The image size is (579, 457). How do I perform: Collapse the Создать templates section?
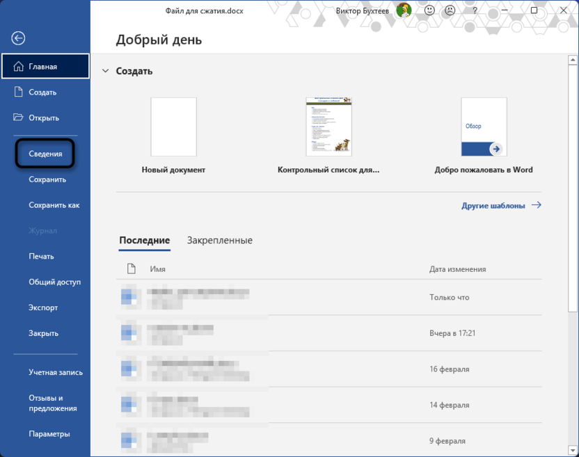point(105,70)
